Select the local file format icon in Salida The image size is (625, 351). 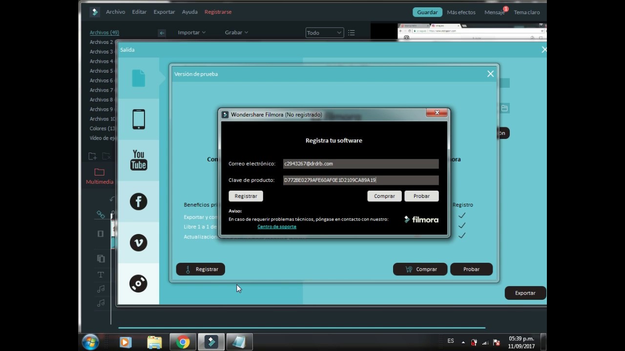pos(139,78)
